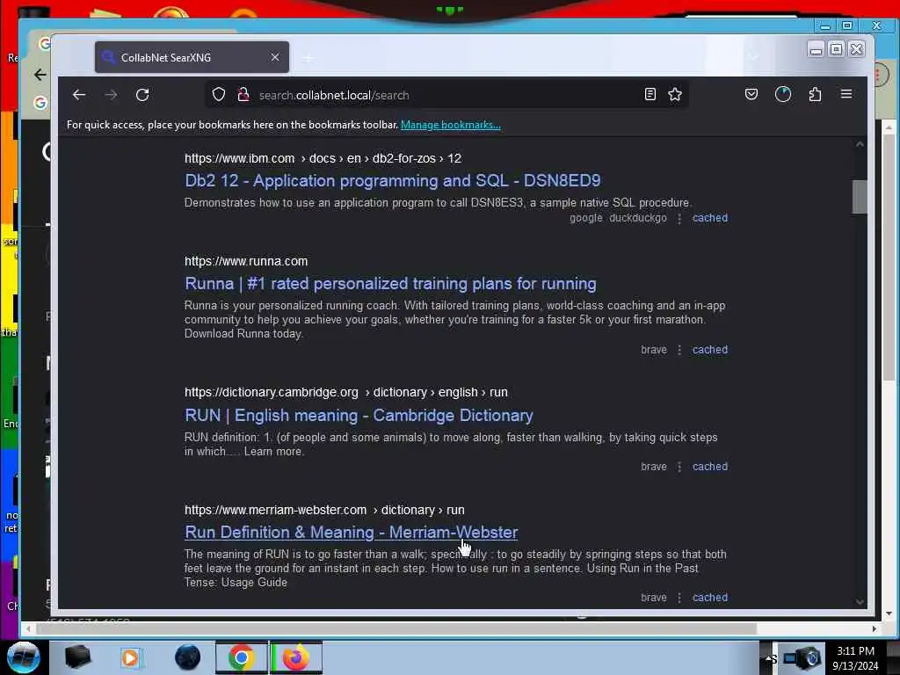Click the Chrome window horizontal scrollbar
Image resolution: width=900 pixels, height=675 pixels.
(396, 628)
